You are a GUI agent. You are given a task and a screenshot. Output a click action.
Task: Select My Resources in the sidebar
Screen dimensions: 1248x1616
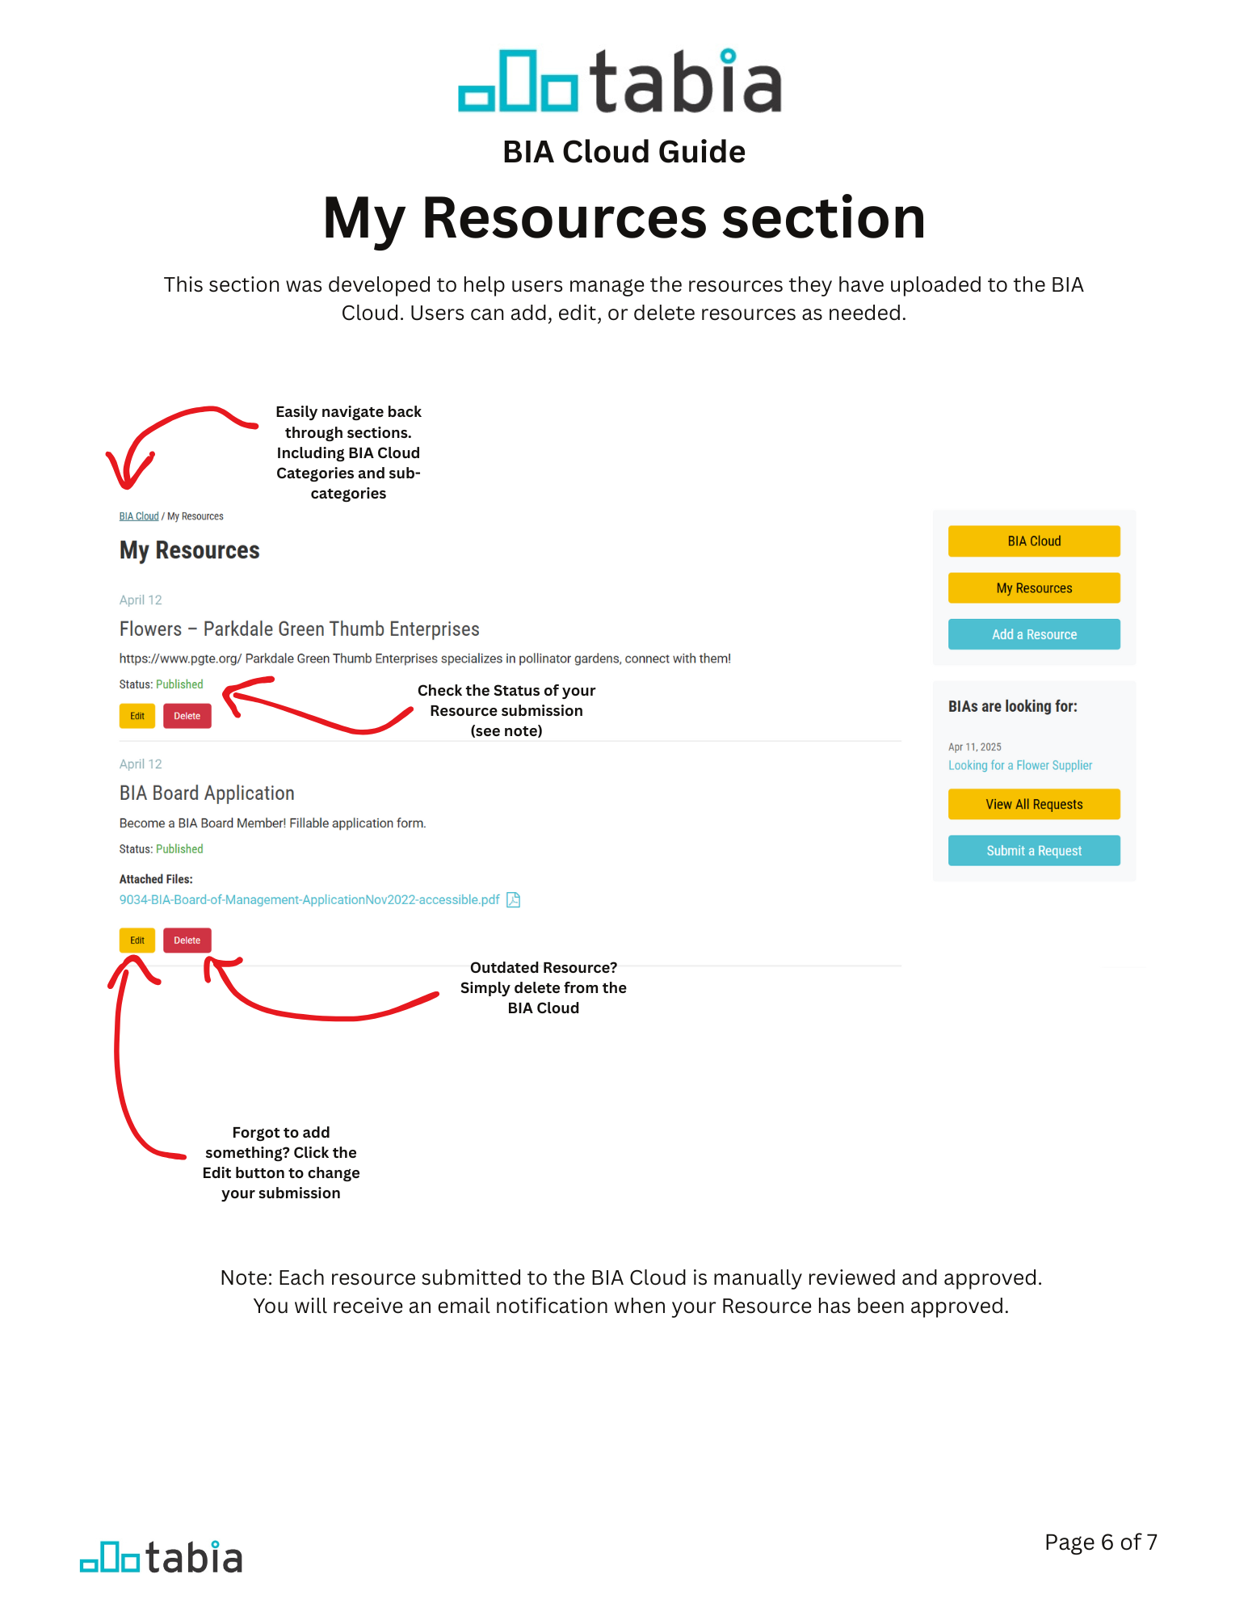1033,587
